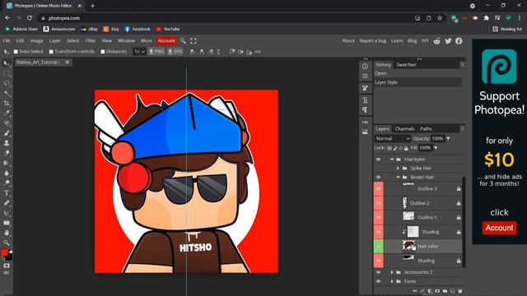The width and height of the screenshot is (527, 296).
Task: Open the Opacity slider dropdown arrow
Action: [x=448, y=139]
